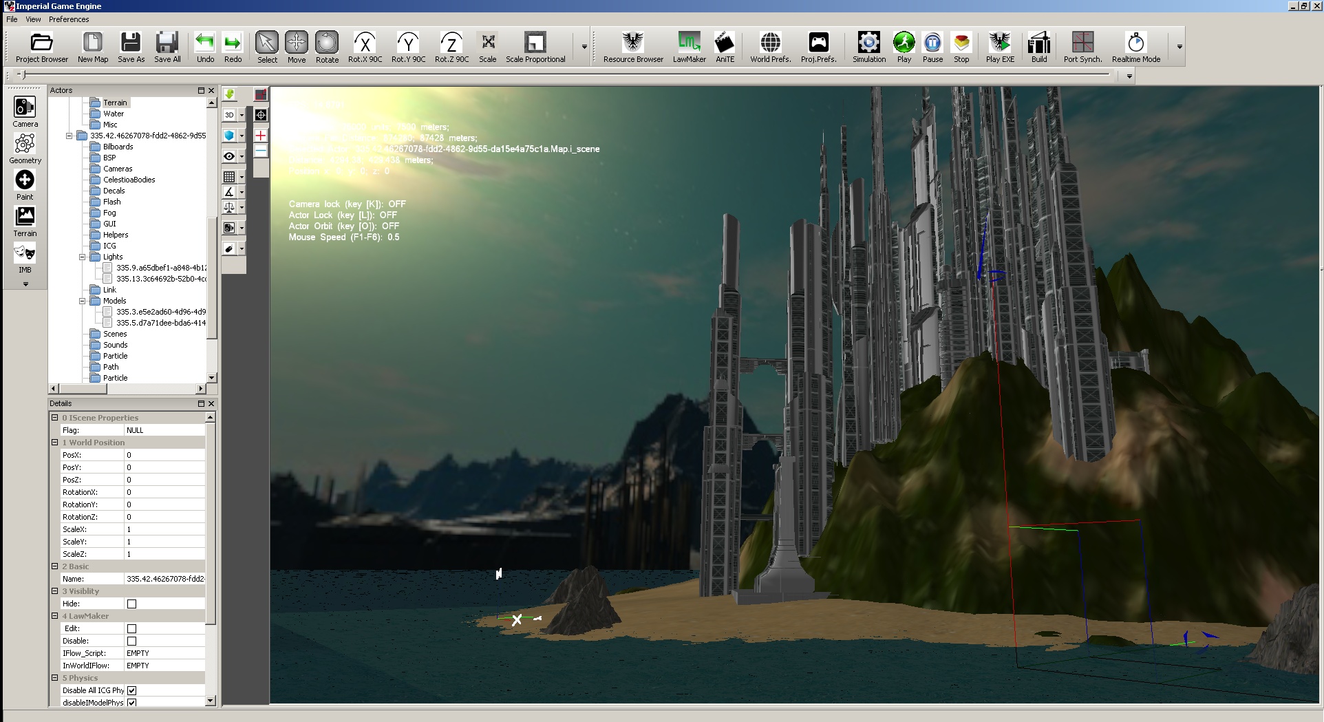Screen dimensions: 1324x722
Task: Open the File menu
Action: tap(12, 19)
